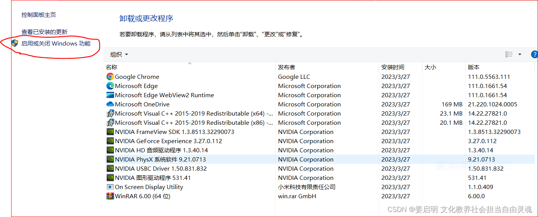Click version 1.1.0.409 cell

pyautogui.click(x=481, y=187)
